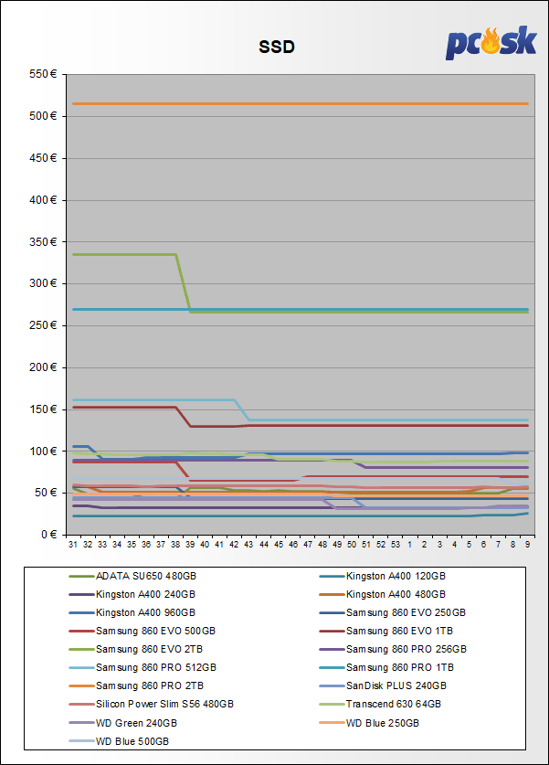The image size is (549, 765).
Task: Select Samsung 860 PRO 256GB legend entry
Action: tap(393, 649)
